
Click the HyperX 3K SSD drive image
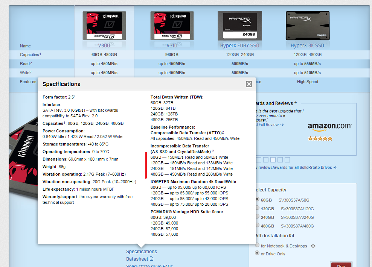pyautogui.click(x=308, y=26)
